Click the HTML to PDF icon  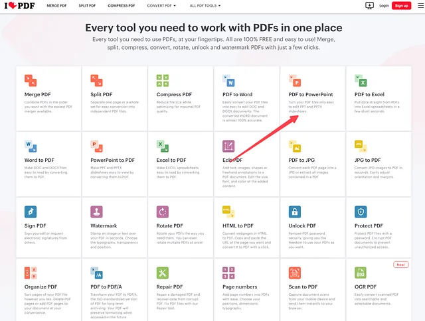coord(228,212)
